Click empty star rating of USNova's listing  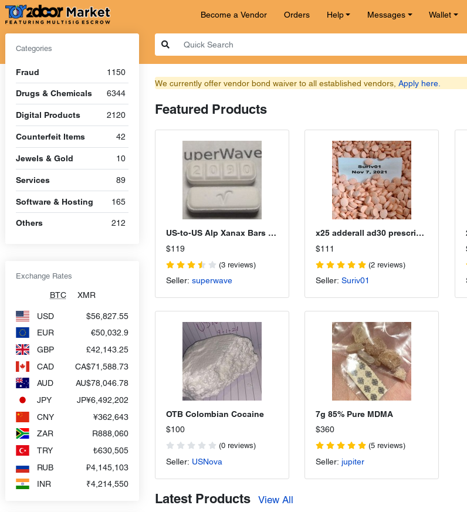click(x=191, y=445)
